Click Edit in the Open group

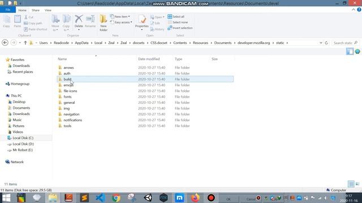(155, 23)
